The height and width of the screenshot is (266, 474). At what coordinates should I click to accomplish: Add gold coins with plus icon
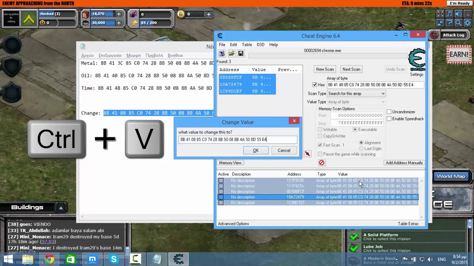[x=209, y=14]
